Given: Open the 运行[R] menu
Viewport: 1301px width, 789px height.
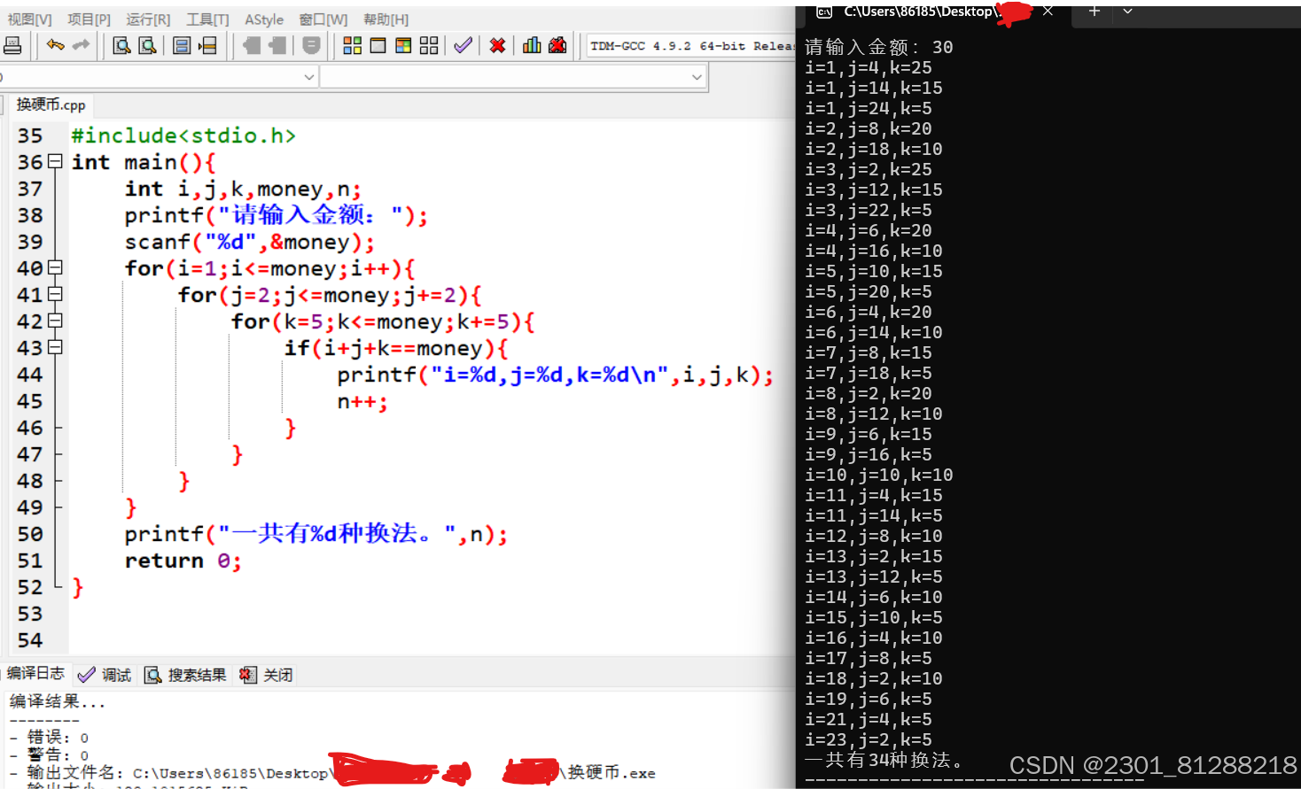Looking at the screenshot, I should [148, 19].
